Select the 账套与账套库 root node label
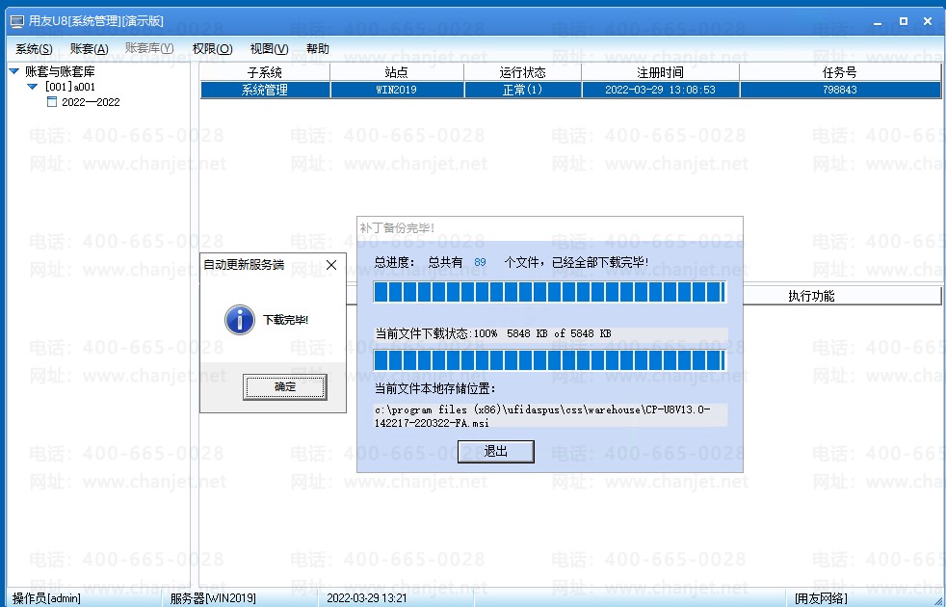 click(60, 71)
